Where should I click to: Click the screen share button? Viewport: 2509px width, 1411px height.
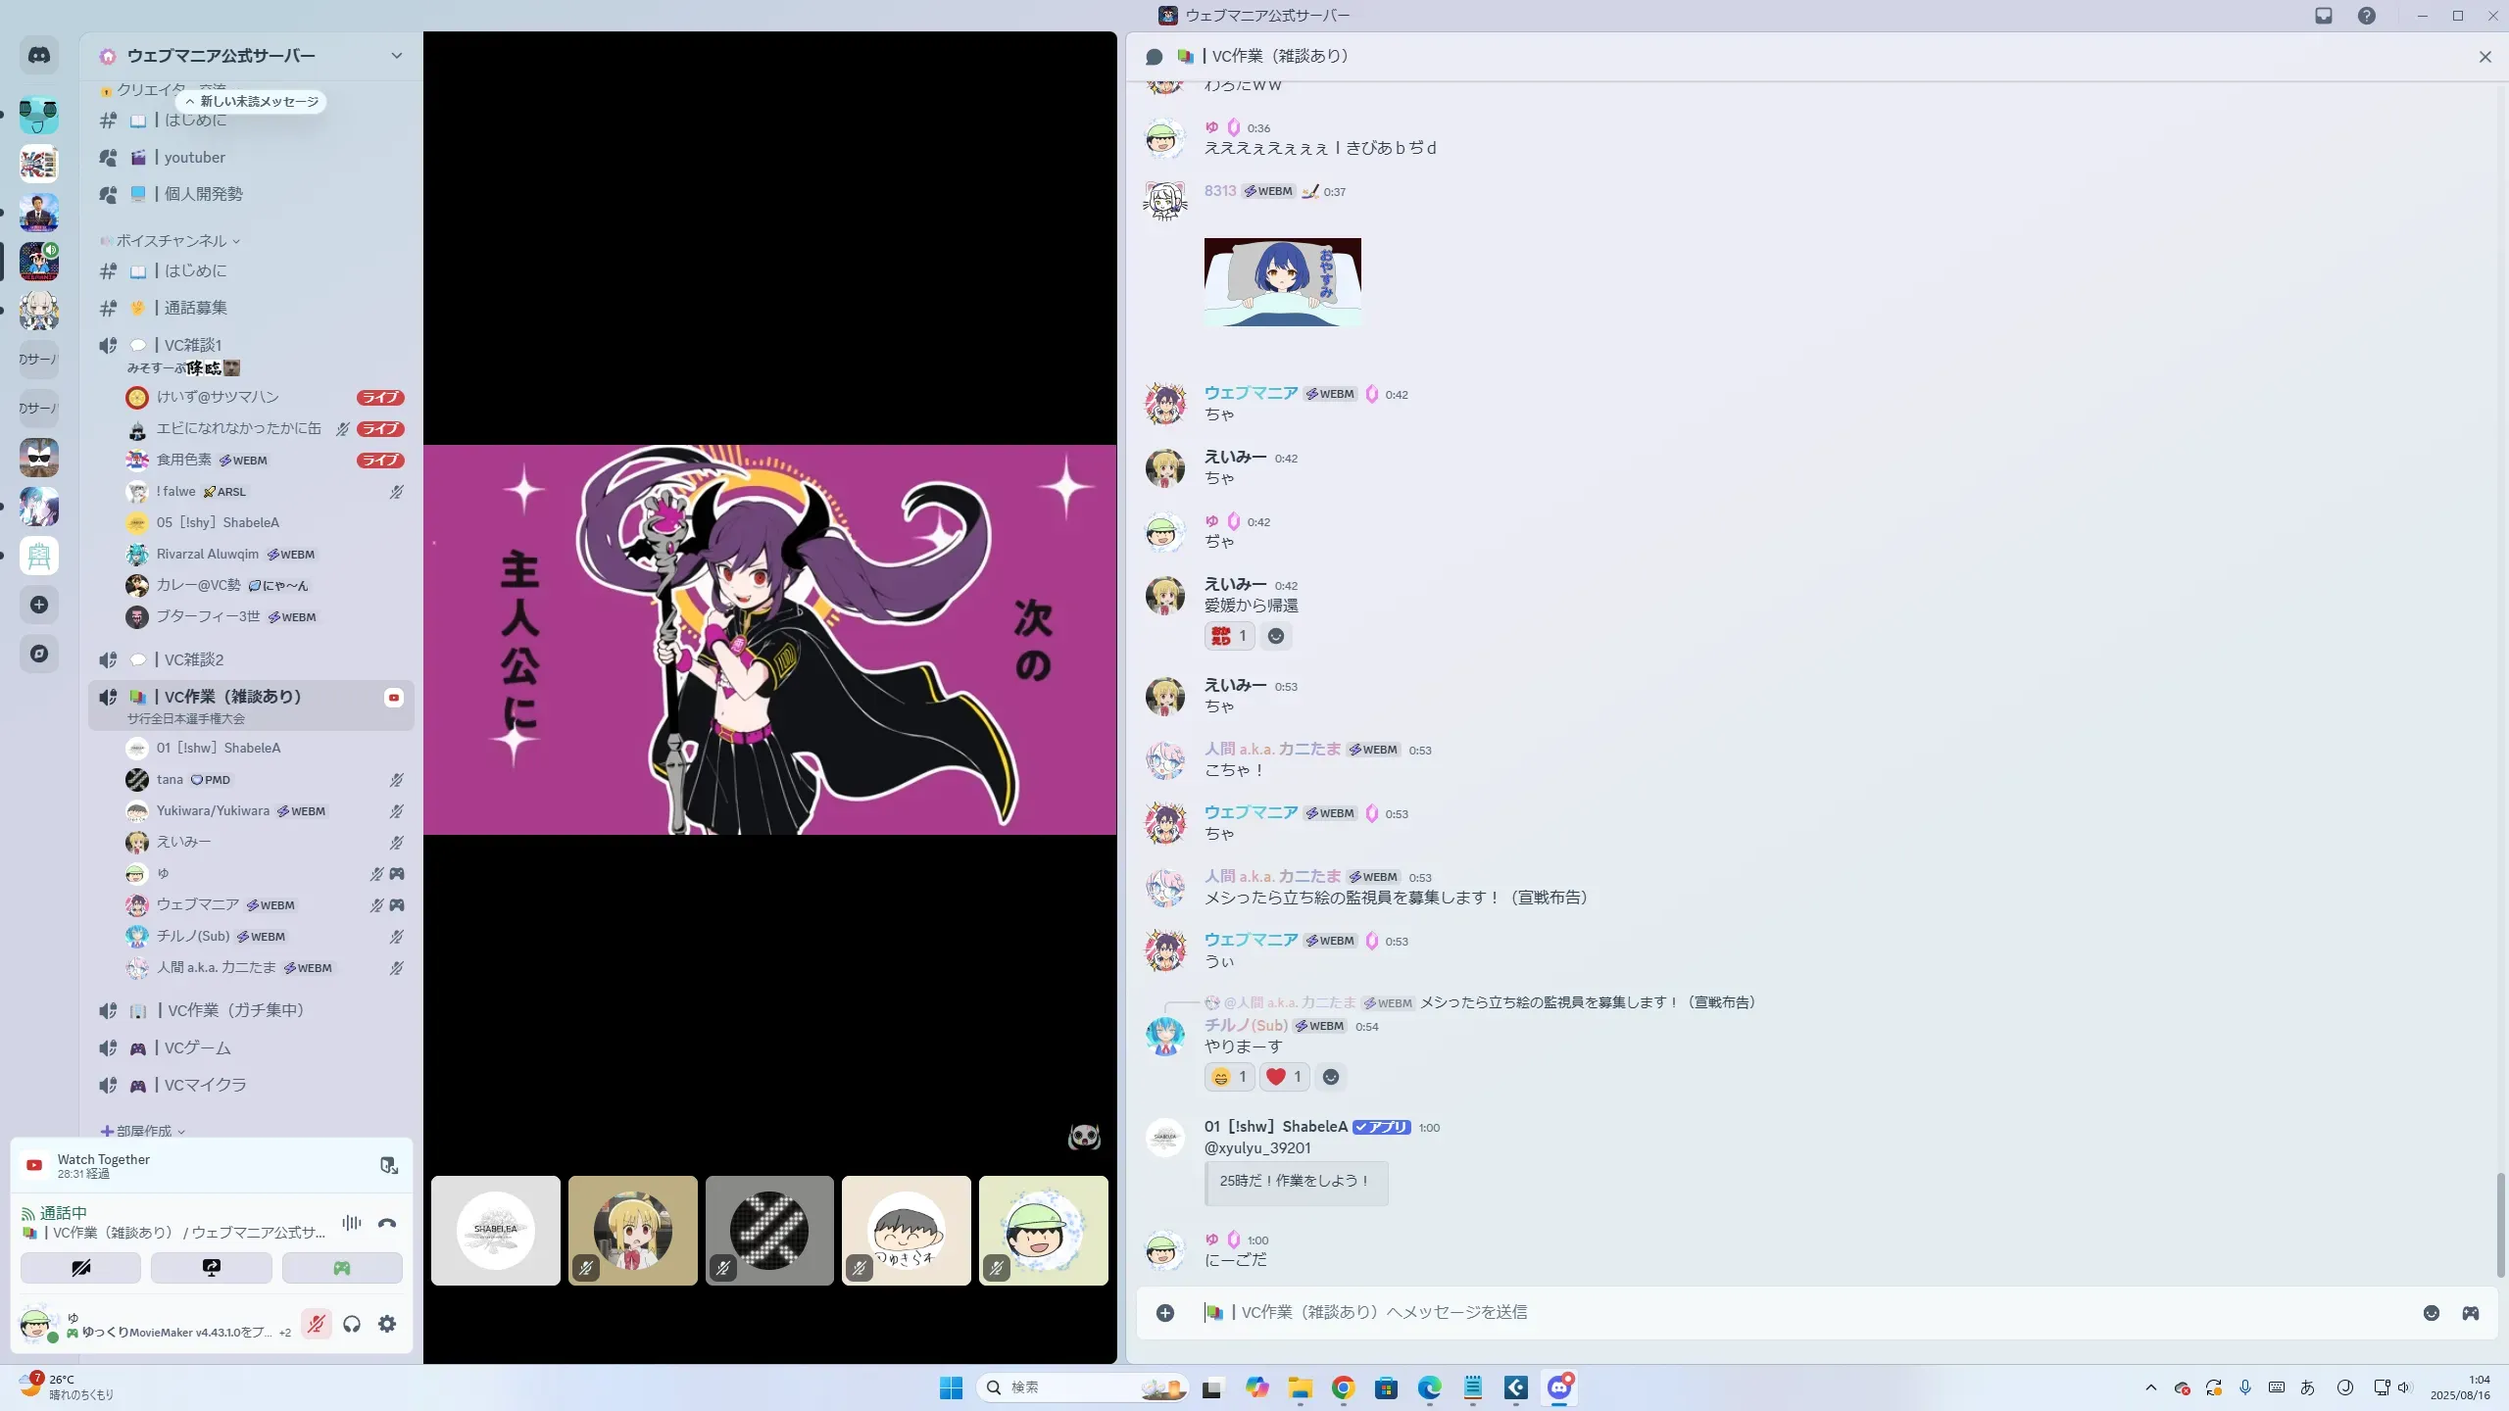211,1268
